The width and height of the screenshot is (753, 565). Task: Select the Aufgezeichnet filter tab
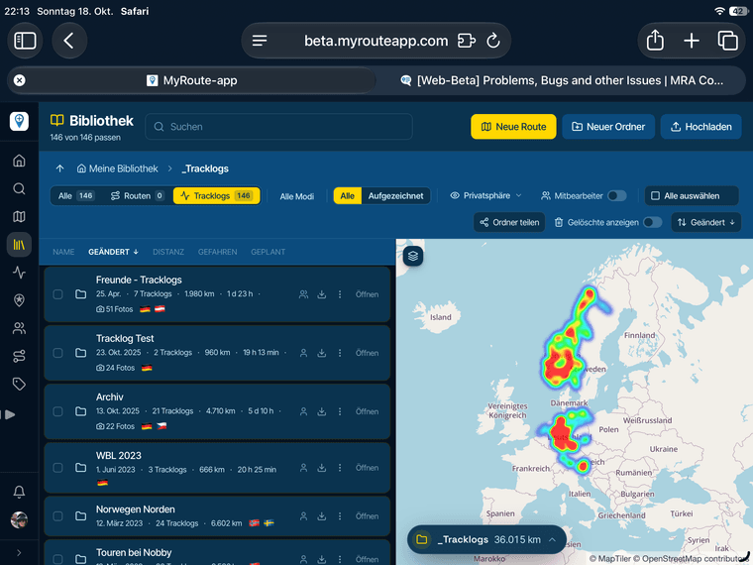tap(395, 196)
